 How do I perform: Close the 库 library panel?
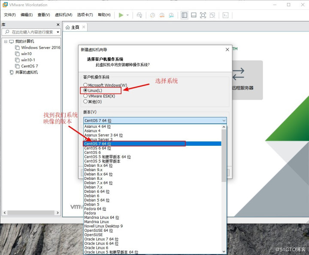58,25
